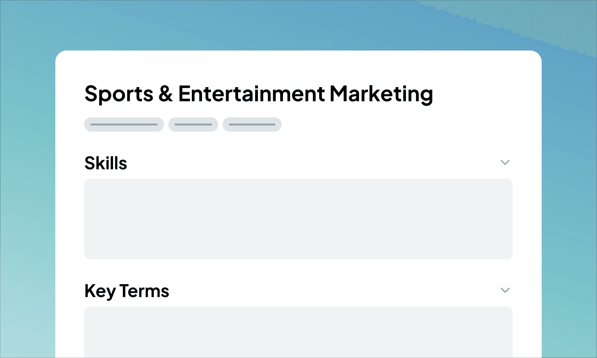The width and height of the screenshot is (597, 358).
Task: Click the Skills section heading
Action: click(106, 163)
